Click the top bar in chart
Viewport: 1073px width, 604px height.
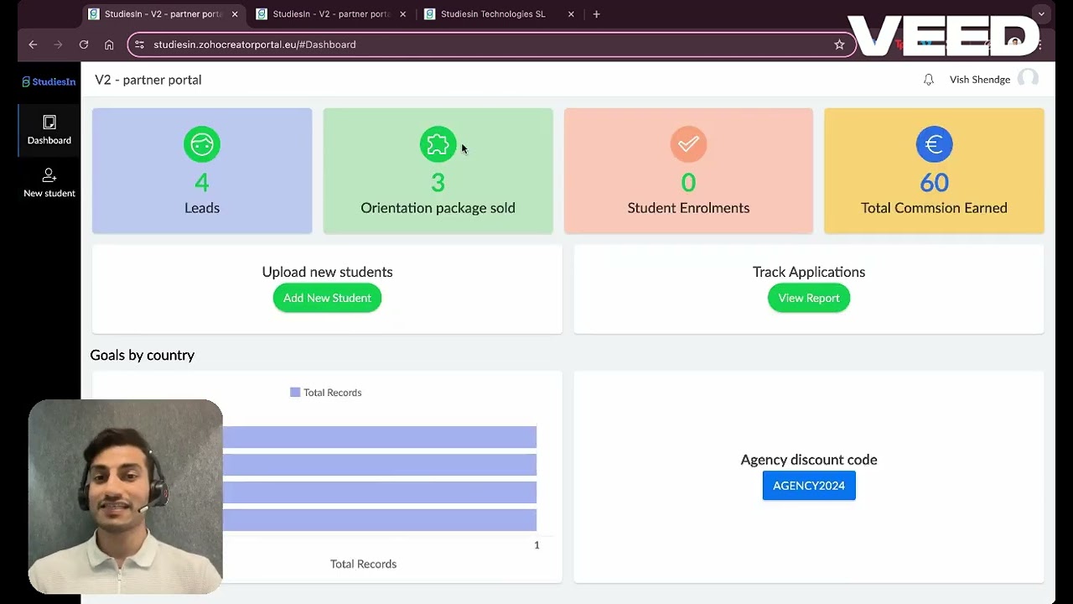[380, 437]
